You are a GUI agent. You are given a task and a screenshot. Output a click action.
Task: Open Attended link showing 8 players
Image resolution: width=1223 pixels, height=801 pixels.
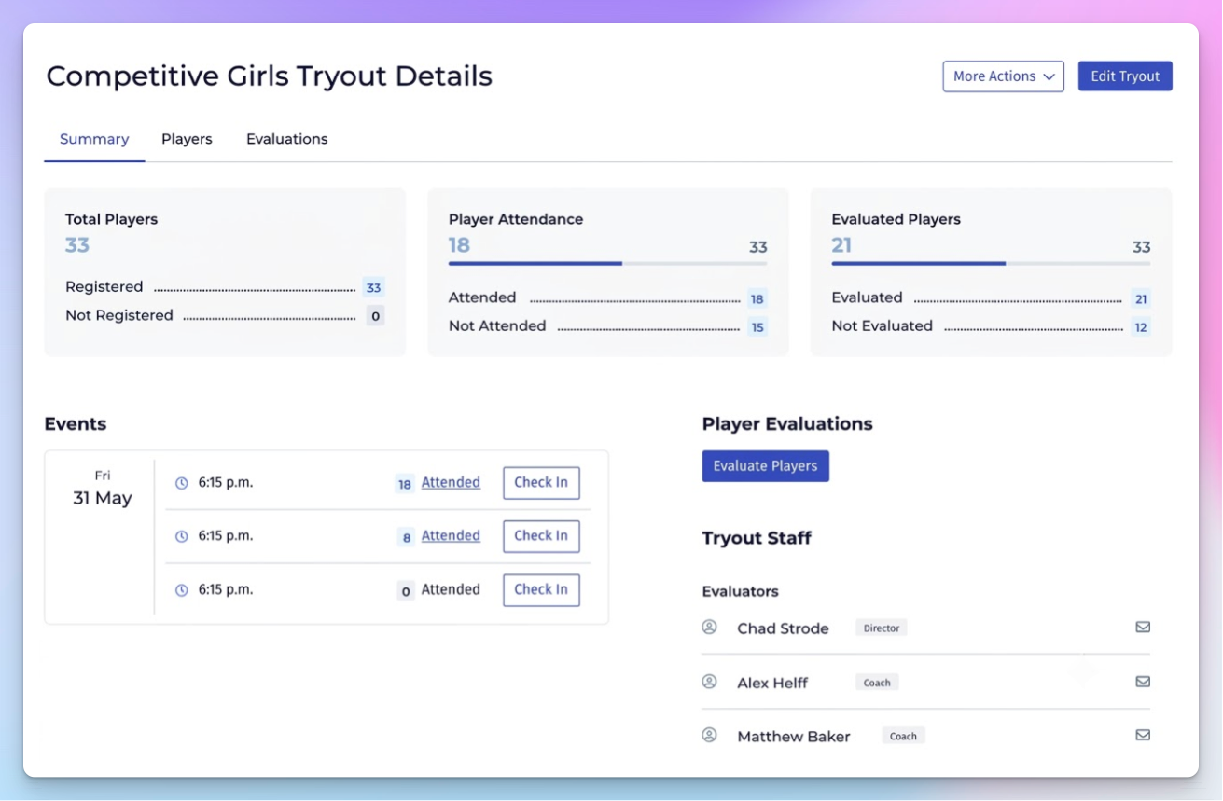point(451,536)
